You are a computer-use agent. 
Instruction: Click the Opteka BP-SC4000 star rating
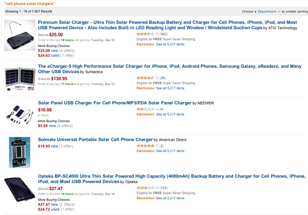coord(145,188)
